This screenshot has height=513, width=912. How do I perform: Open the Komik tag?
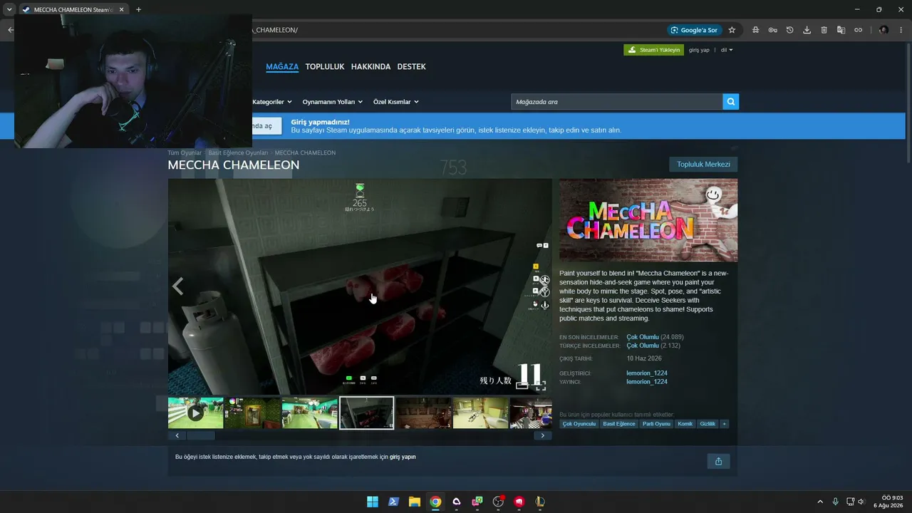(x=685, y=424)
